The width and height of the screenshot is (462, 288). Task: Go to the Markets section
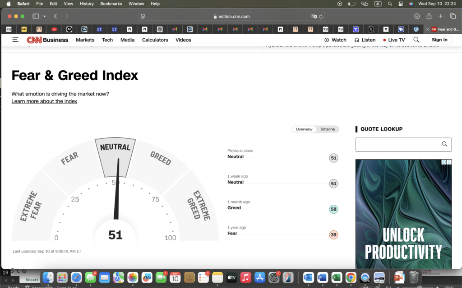85,40
